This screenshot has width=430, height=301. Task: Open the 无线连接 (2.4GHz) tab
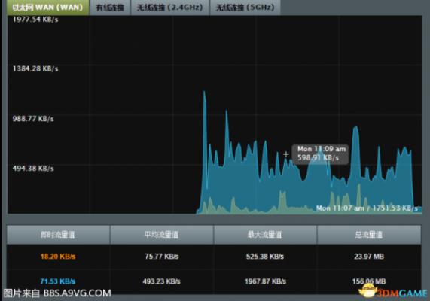pyautogui.click(x=170, y=8)
